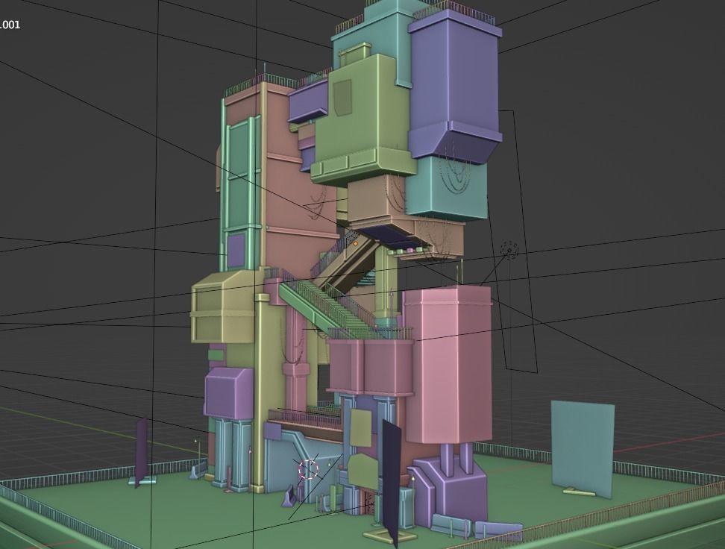Select the teal block under the purple top block
725x549 pixels.
click(x=446, y=187)
